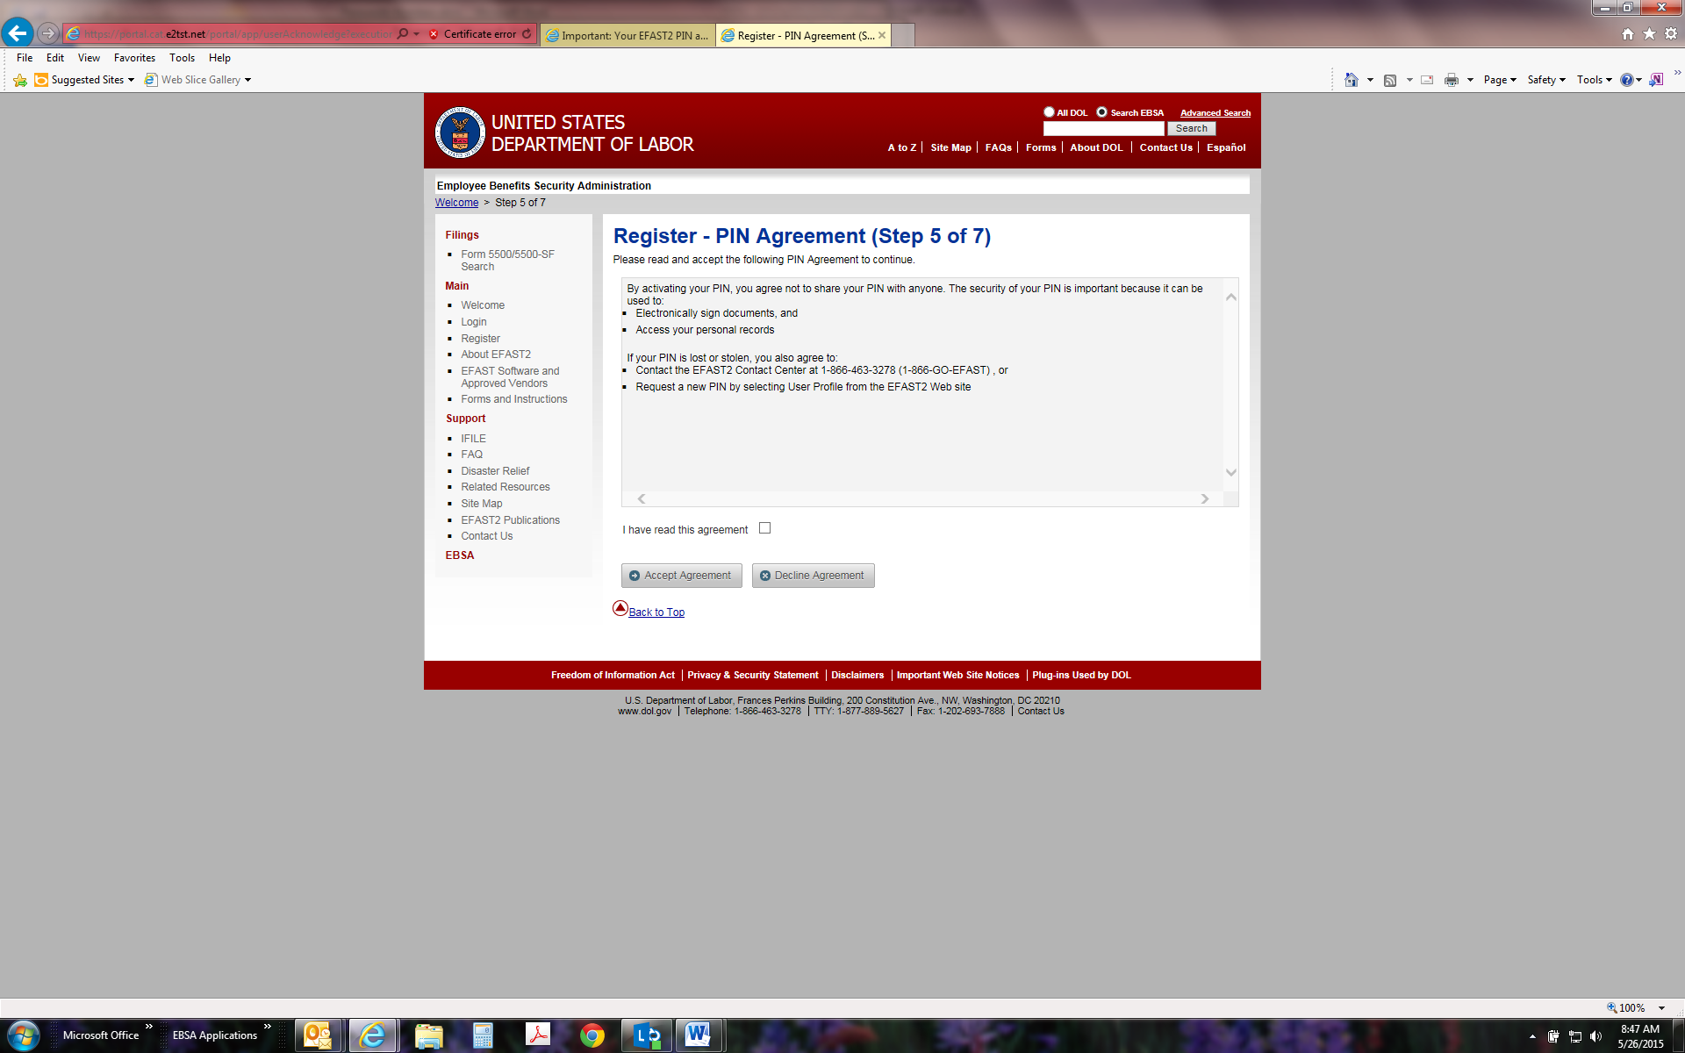Check the 'I have read this agreement' box
1685x1053 pixels.
pos(764,528)
